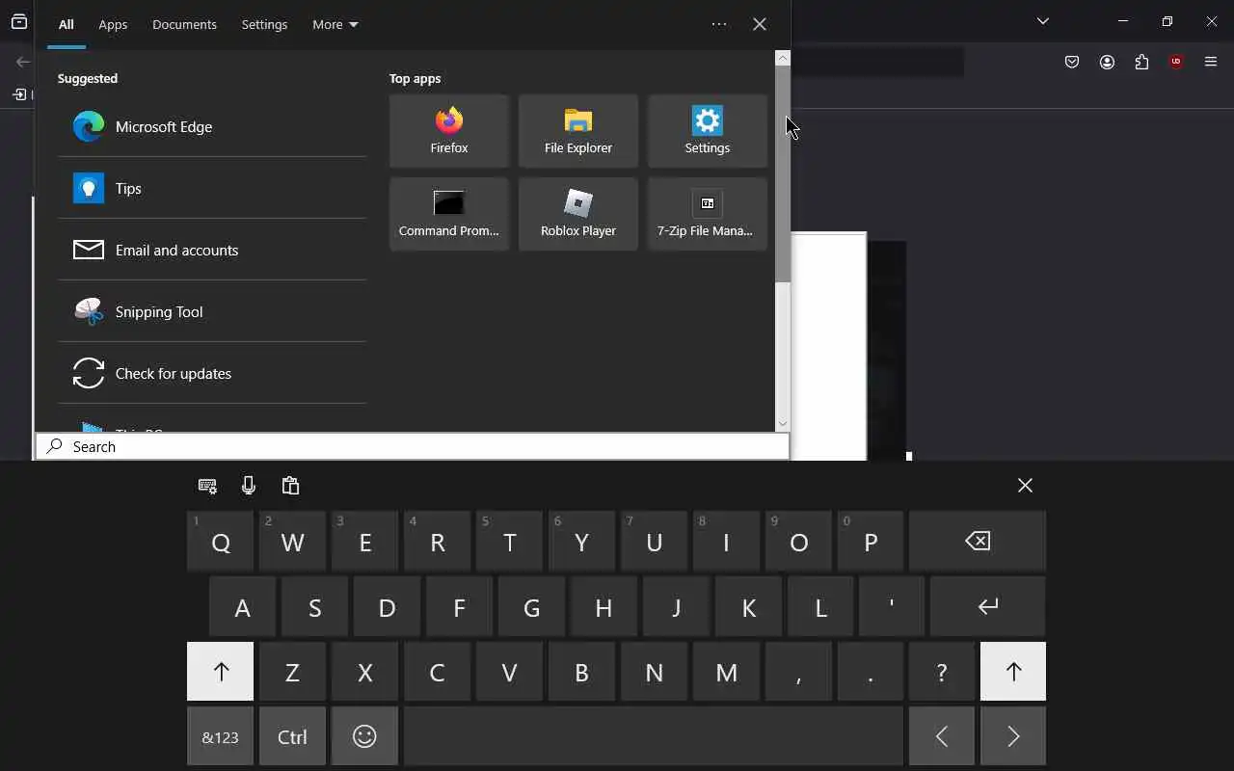Image resolution: width=1234 pixels, height=771 pixels.
Task: Launch Roblox Player tile
Action: (578, 214)
